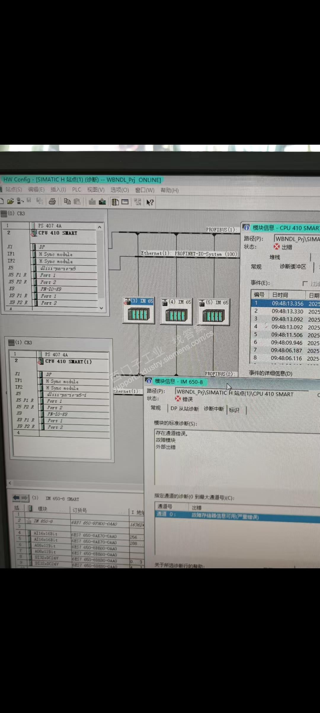Switch to 常规 tab in CPU 410 dialog
The height and width of the screenshot is (713, 320).
coord(256,266)
